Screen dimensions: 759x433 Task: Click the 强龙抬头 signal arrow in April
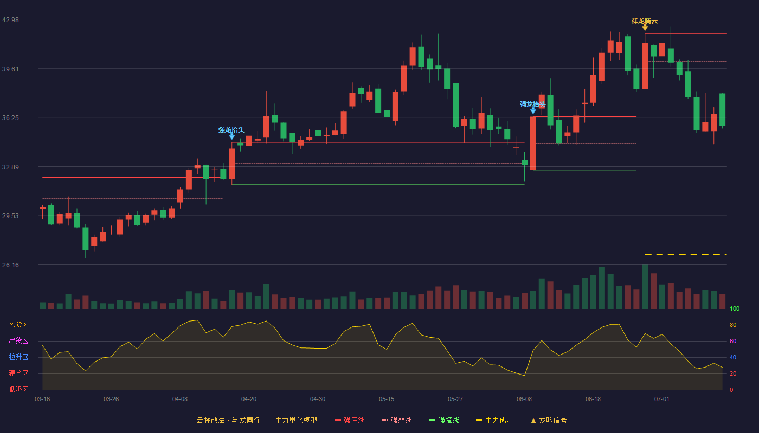click(231, 136)
